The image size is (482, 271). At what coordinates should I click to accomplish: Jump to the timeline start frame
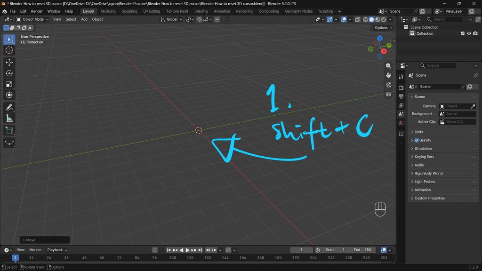click(169, 250)
